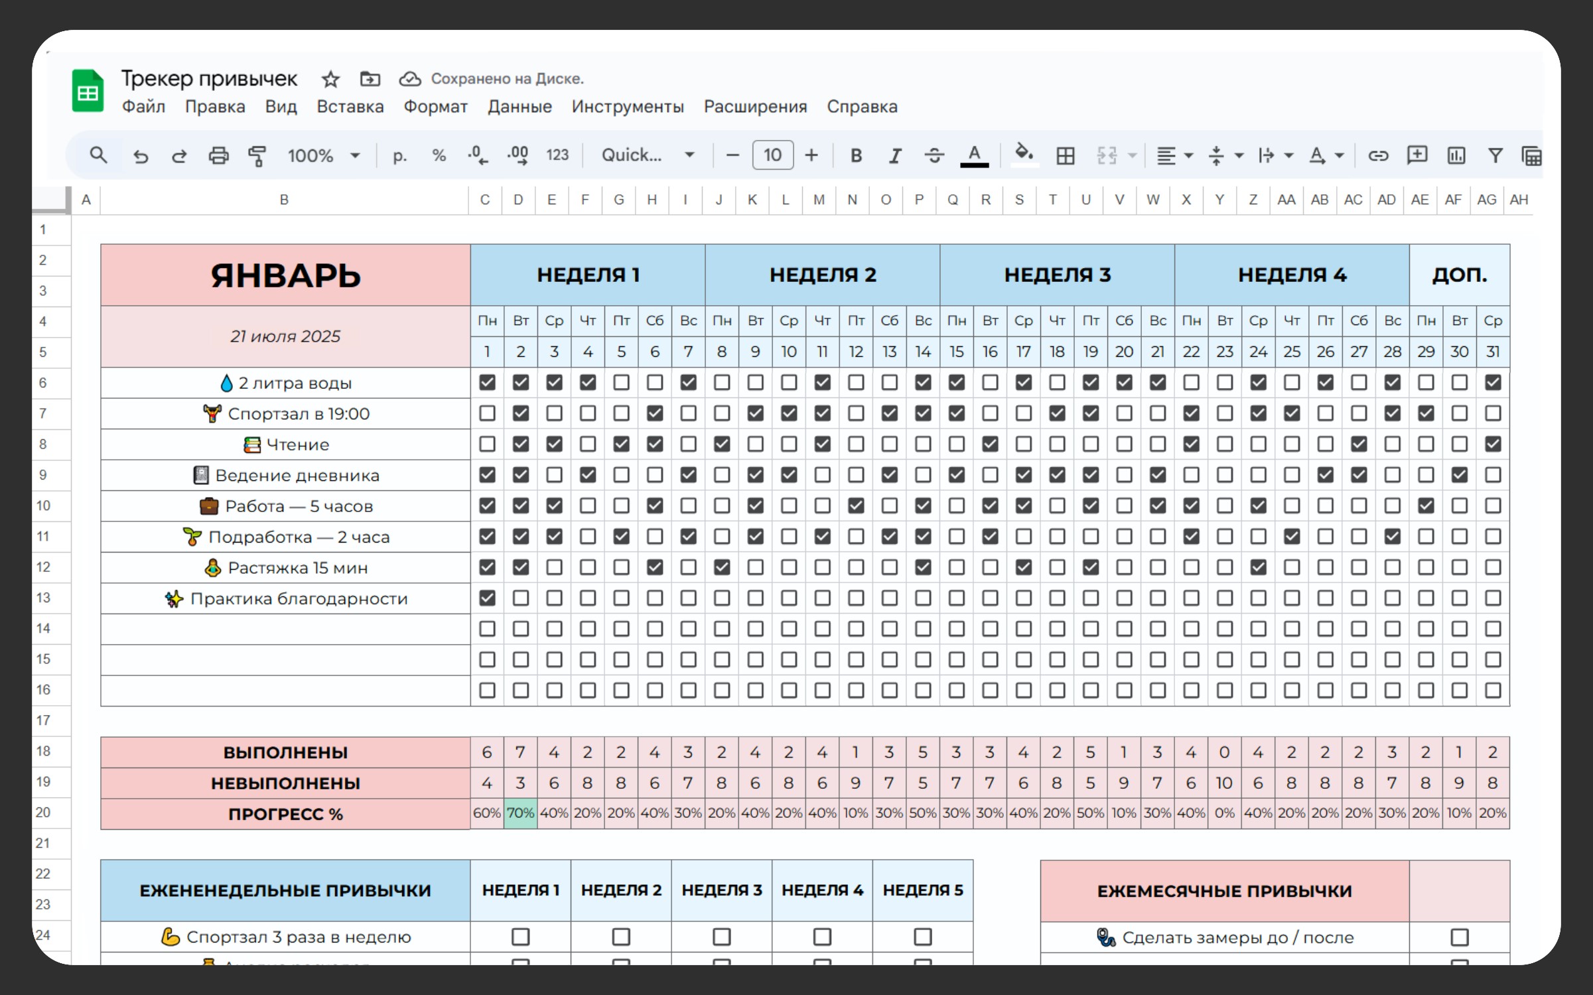Format cells as currency (р.)
The width and height of the screenshot is (1593, 995).
pyautogui.click(x=399, y=156)
